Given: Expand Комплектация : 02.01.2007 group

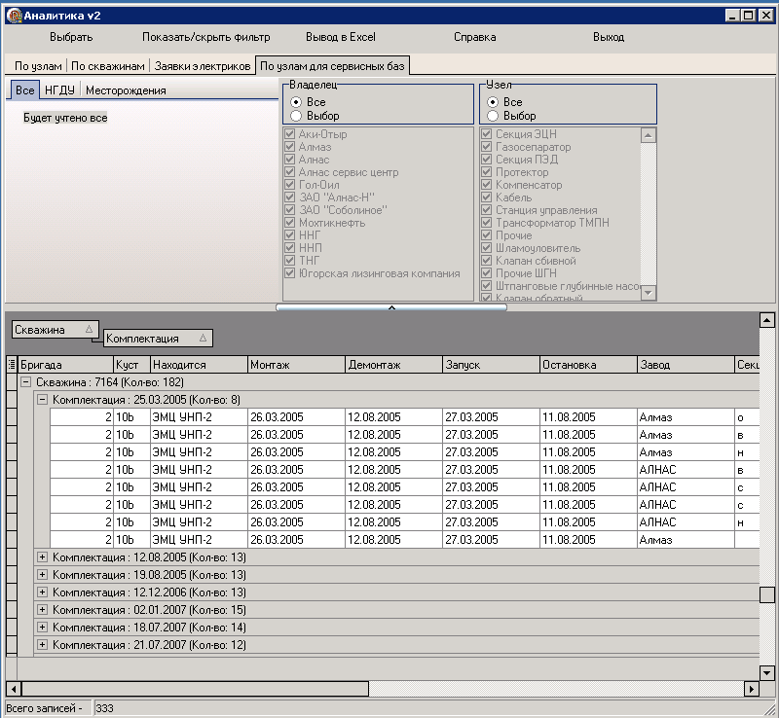Looking at the screenshot, I should pyautogui.click(x=42, y=610).
